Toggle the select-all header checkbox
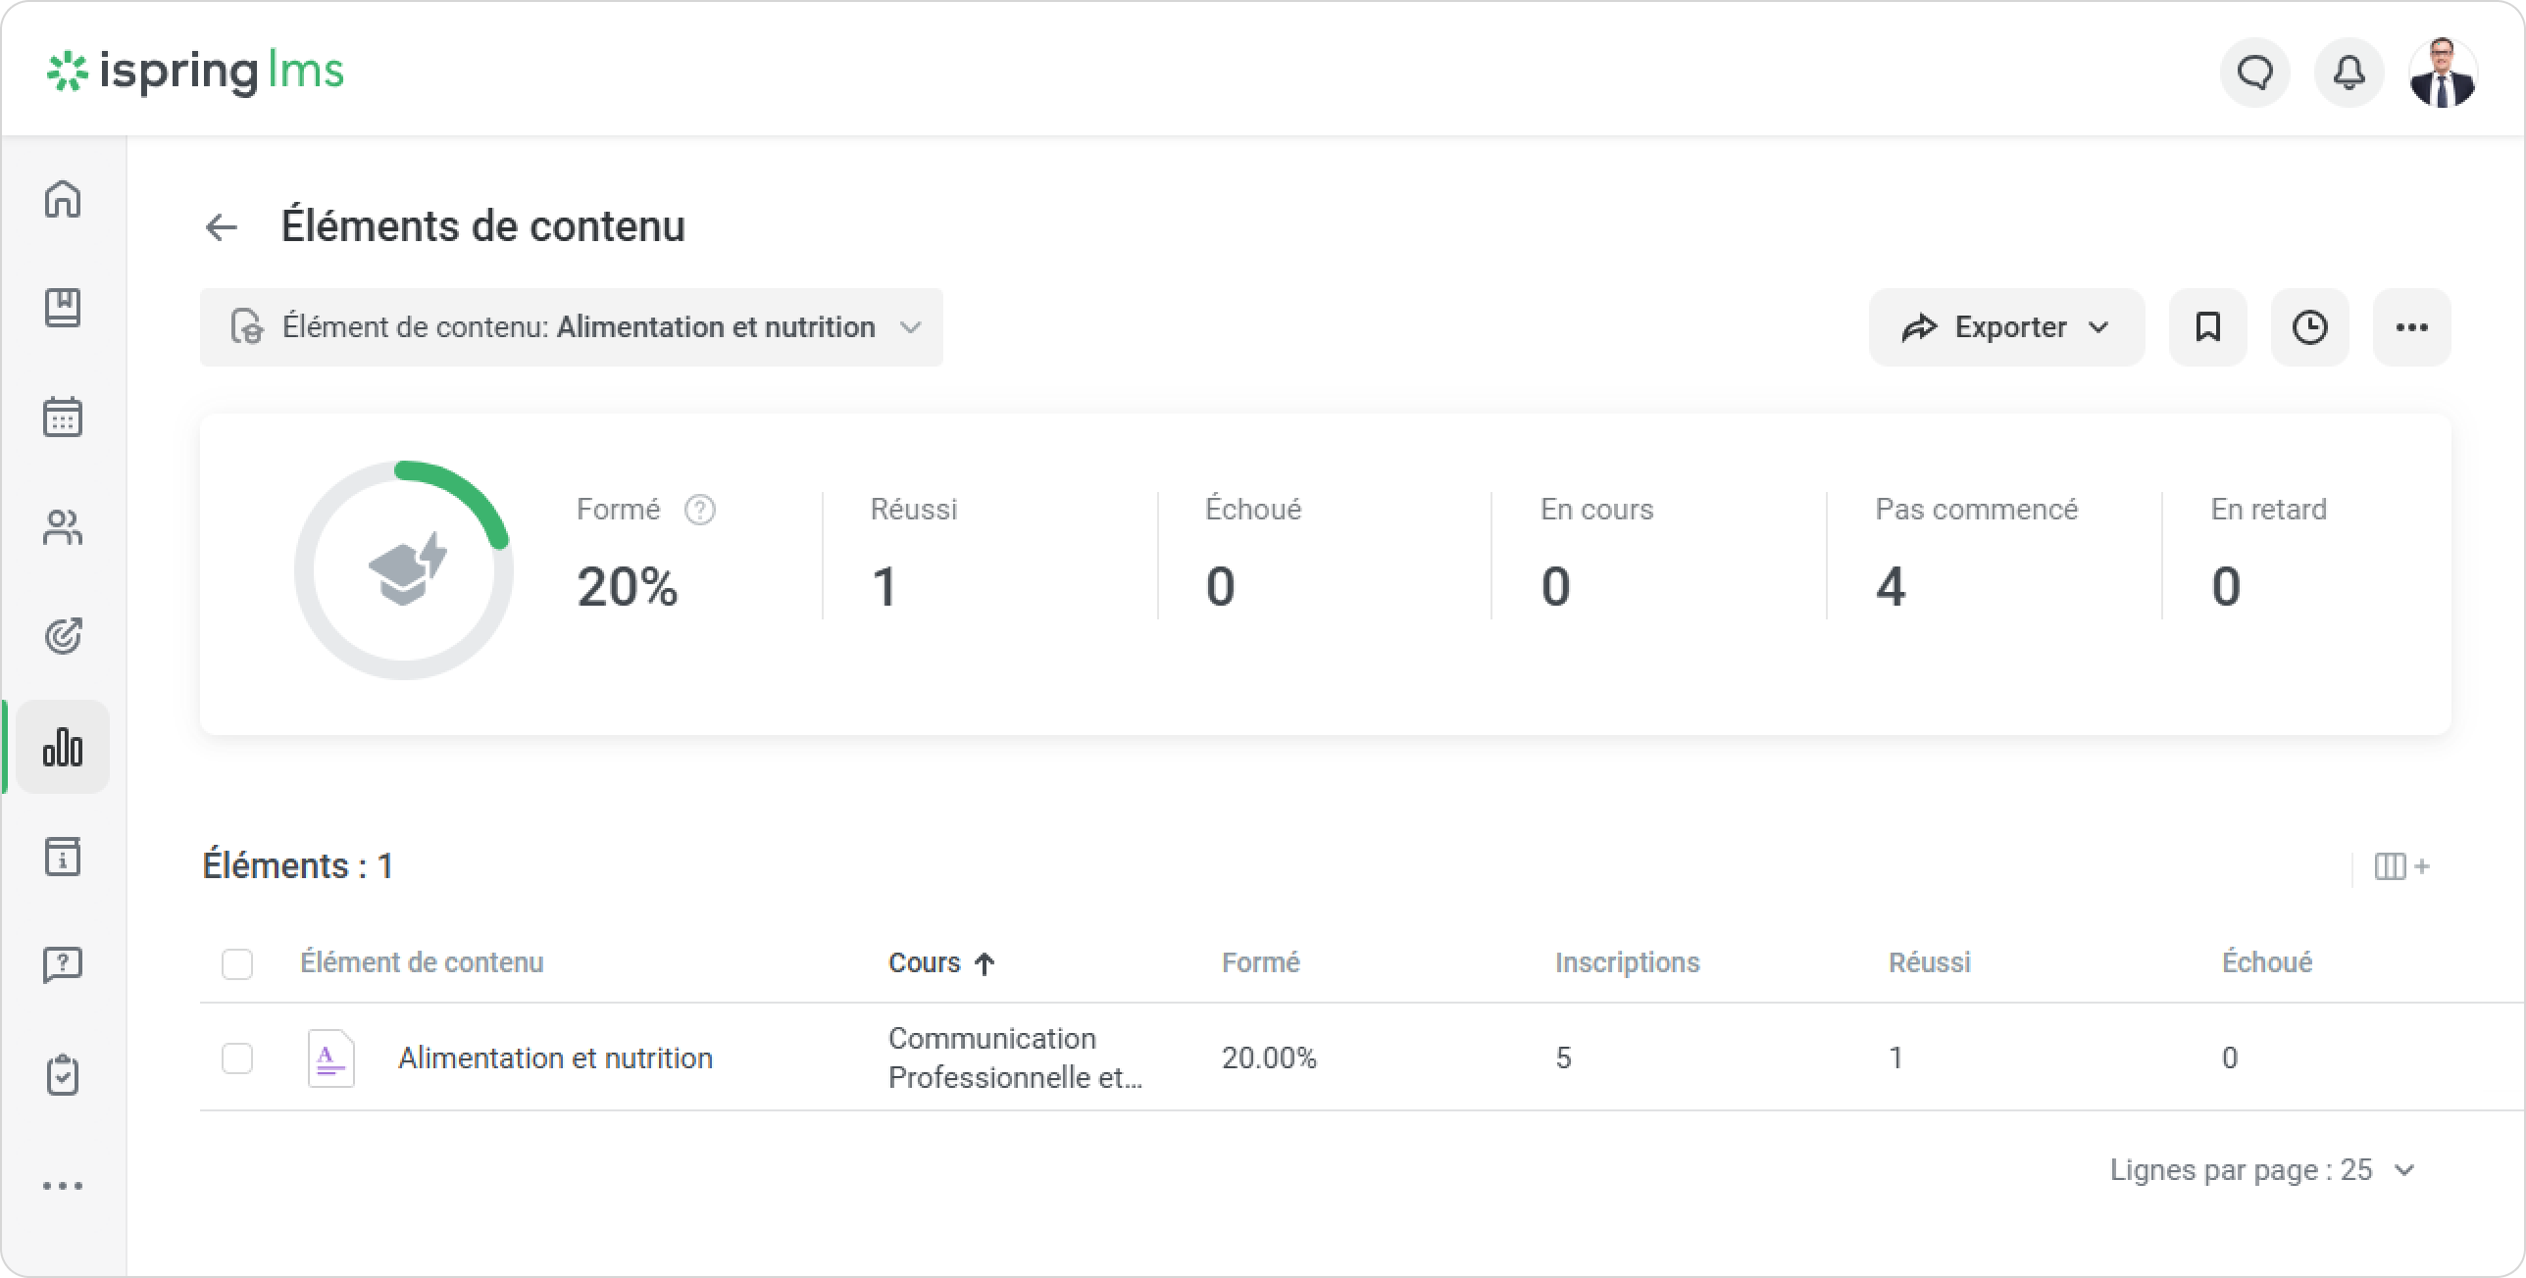The image size is (2526, 1278). point(237,963)
